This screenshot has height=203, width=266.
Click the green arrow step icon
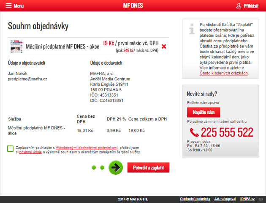coord(116,167)
